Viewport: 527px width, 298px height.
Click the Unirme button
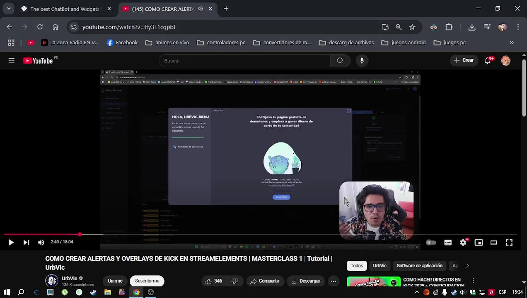(115, 281)
